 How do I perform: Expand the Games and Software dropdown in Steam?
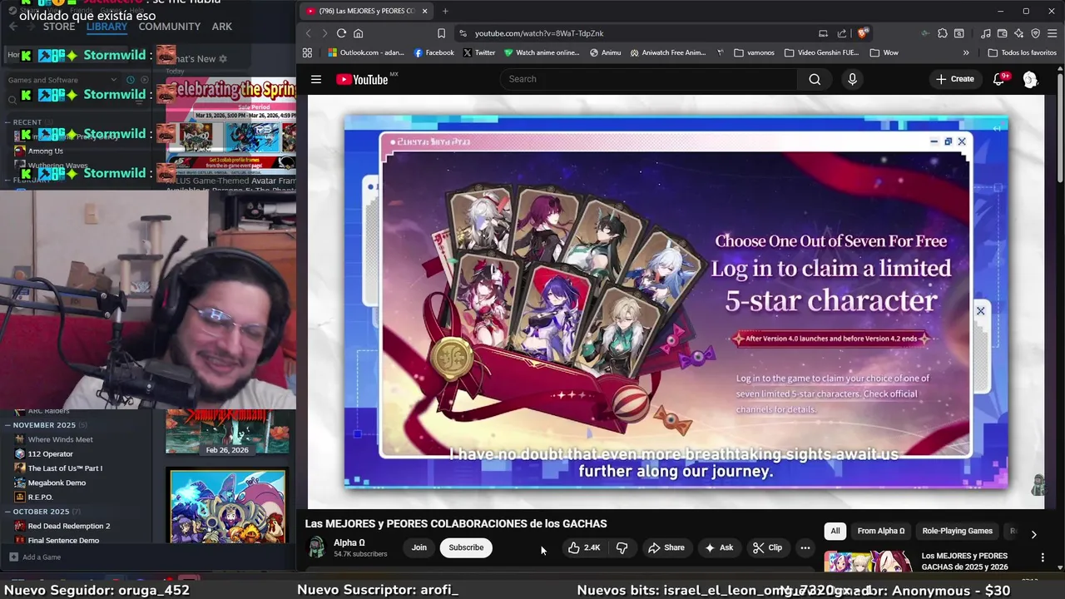(x=115, y=80)
